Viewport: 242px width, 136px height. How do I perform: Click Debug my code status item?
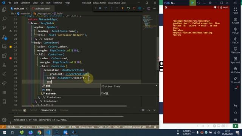87,127
